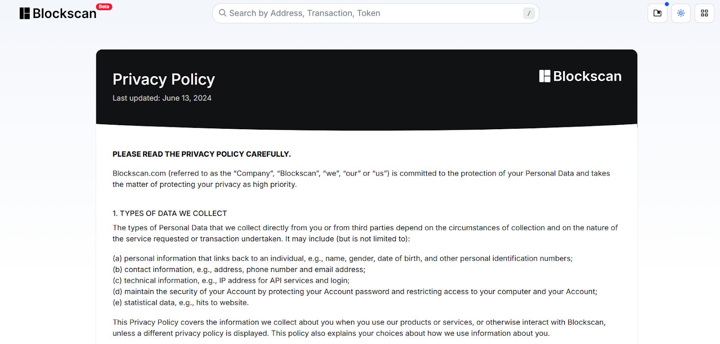The height and width of the screenshot is (344, 720).
Task: Click item (e) statistical data line
Action: 180,303
